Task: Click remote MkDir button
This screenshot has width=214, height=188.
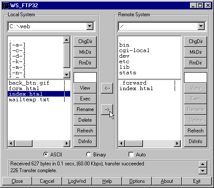Action: (x=196, y=52)
